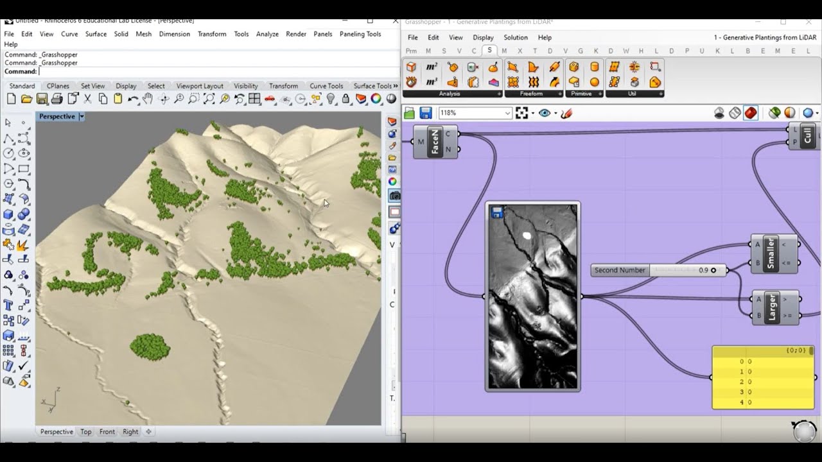Select the Text T tool in Rhino sidebar

(9, 305)
